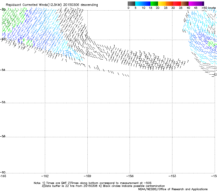
Task: Click the '-153' longitude axis label
Action: (172, 176)
